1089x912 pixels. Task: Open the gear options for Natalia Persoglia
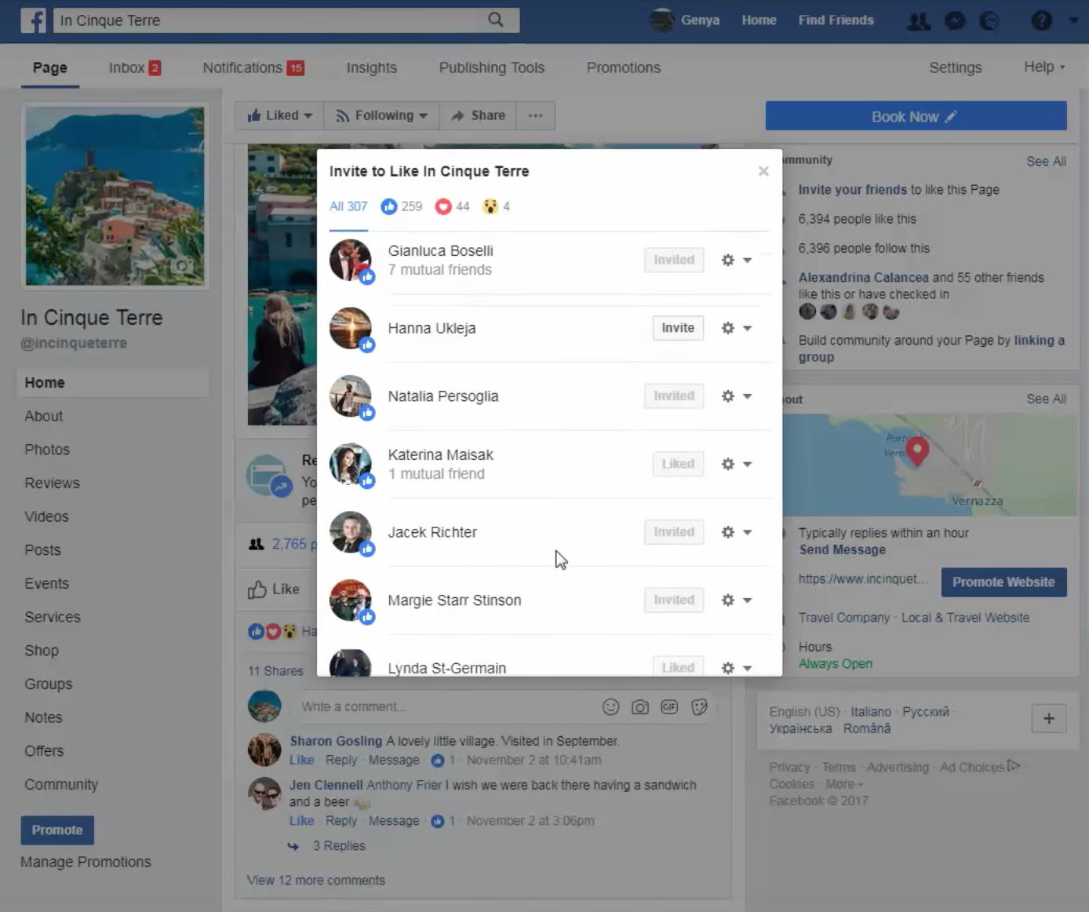[736, 396]
